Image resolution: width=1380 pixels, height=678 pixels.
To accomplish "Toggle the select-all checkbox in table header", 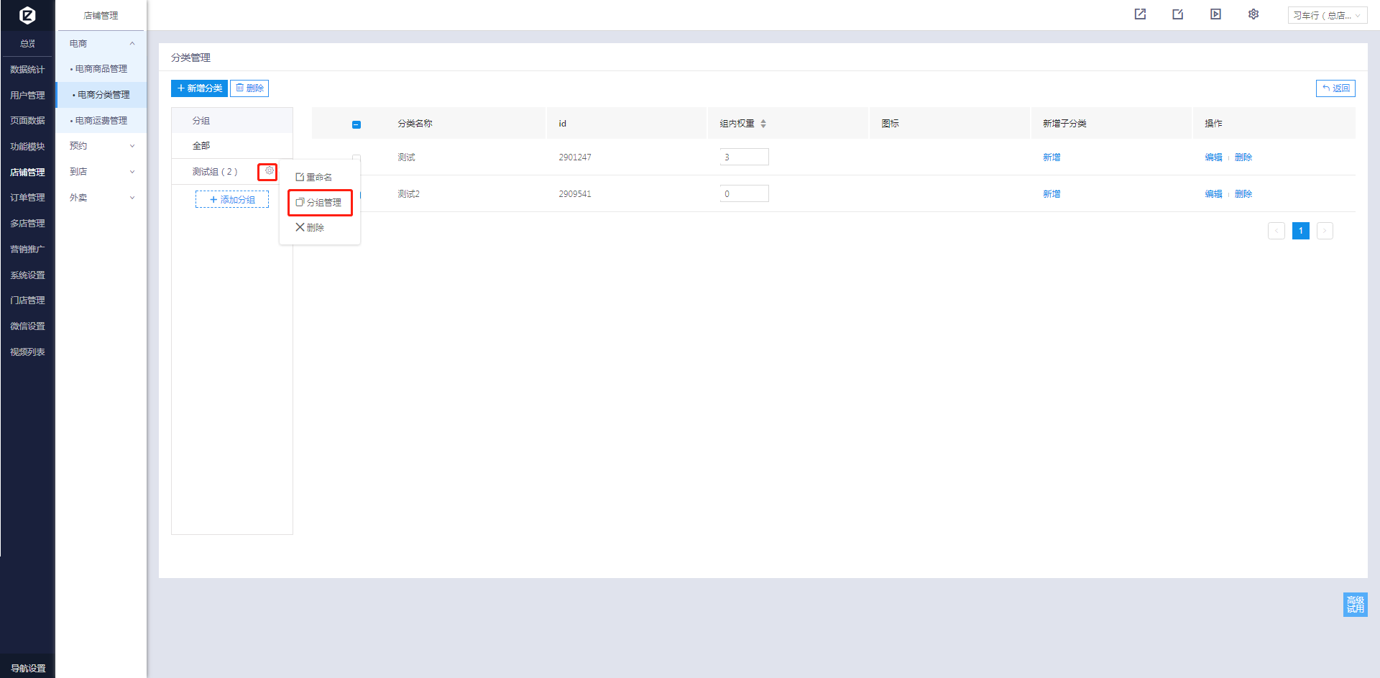I will click(356, 124).
